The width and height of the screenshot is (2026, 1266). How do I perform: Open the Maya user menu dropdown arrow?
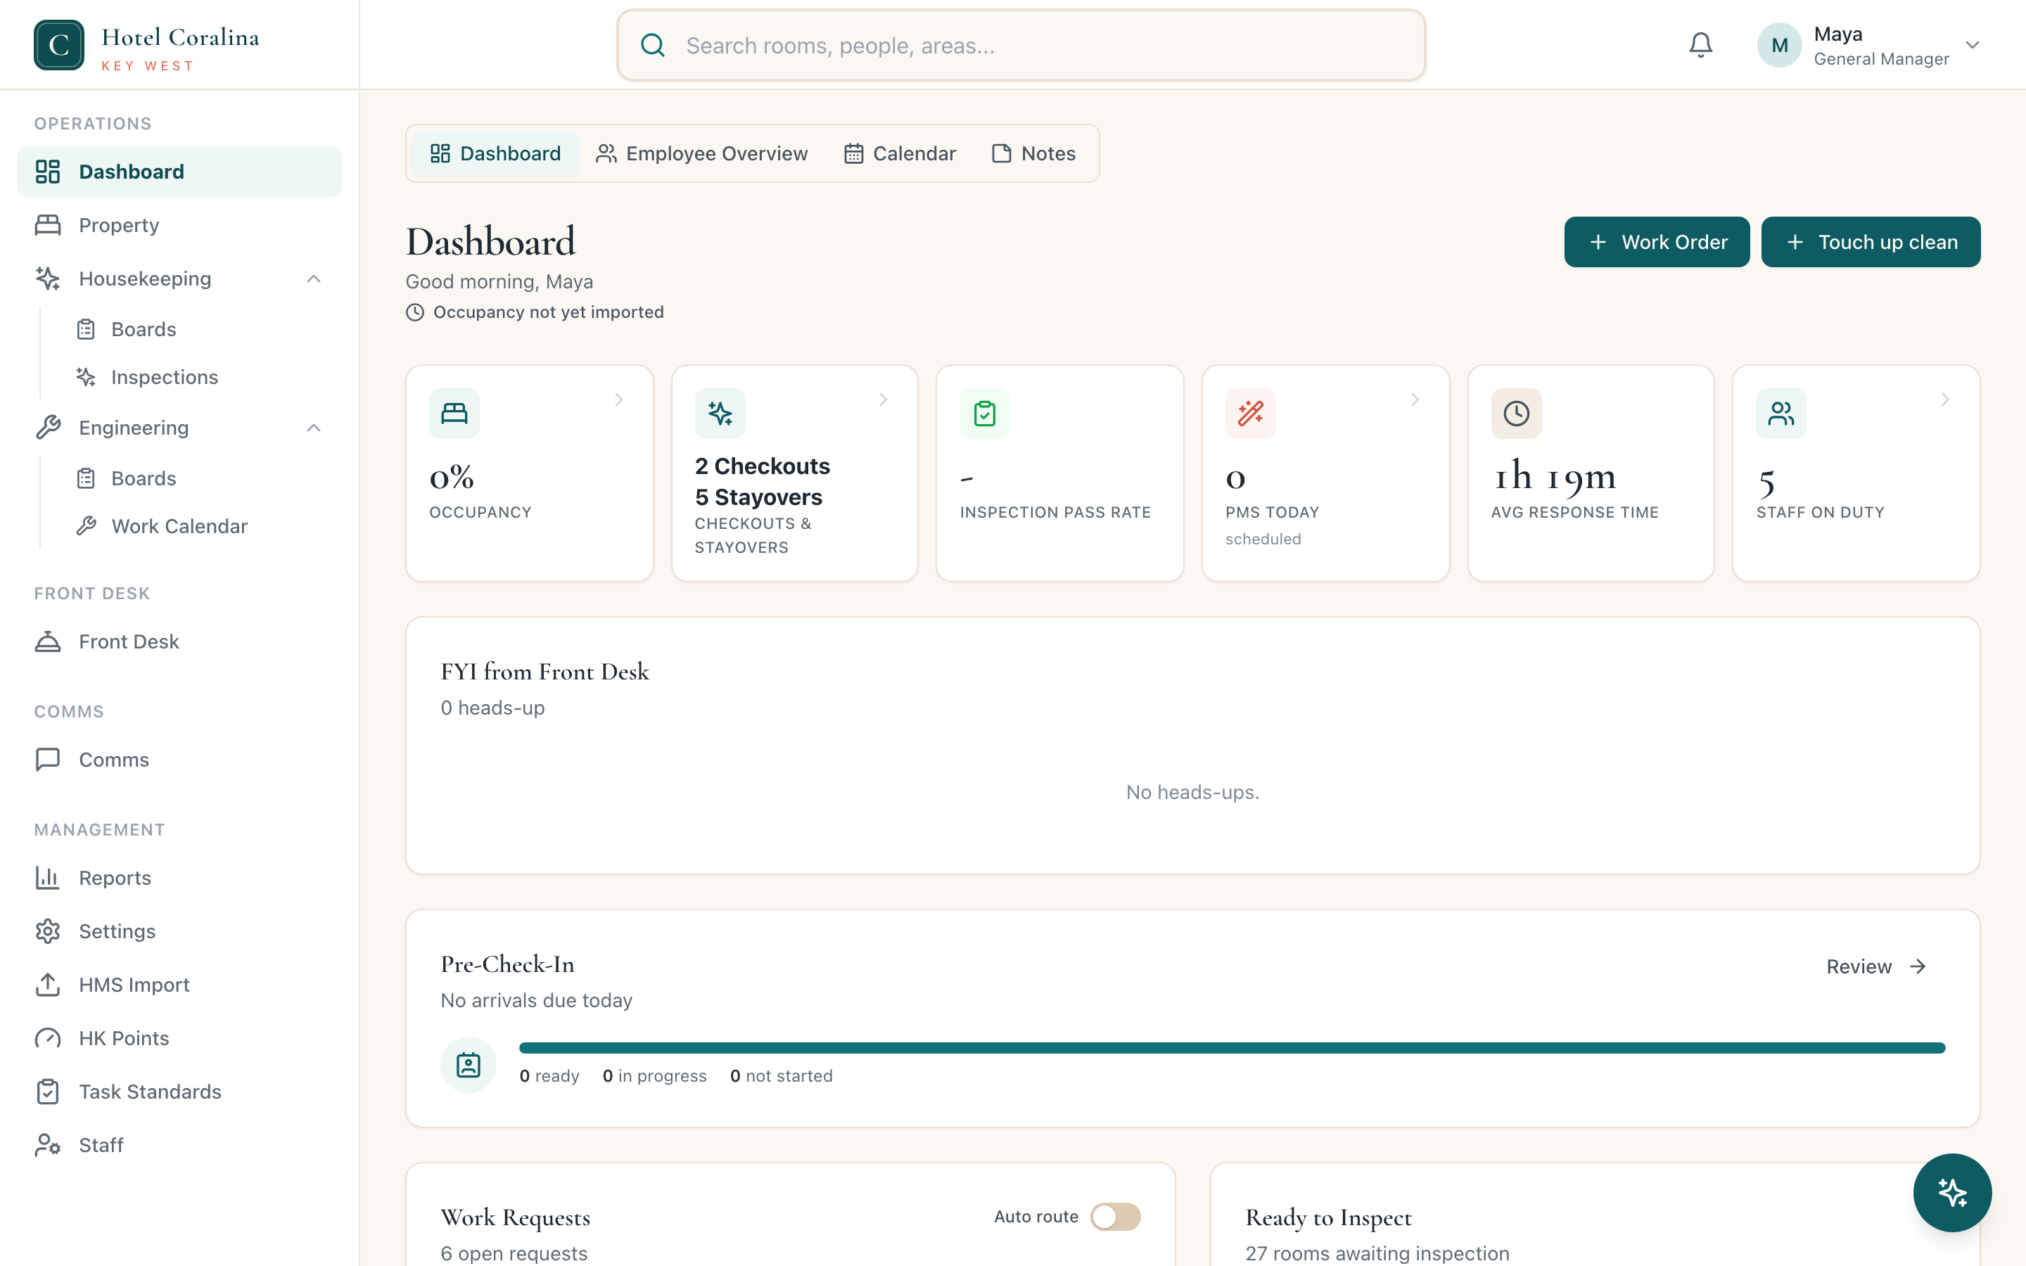click(1973, 45)
